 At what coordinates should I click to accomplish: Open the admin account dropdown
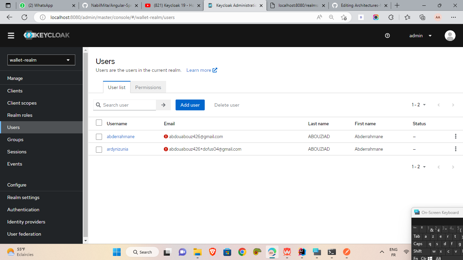click(420, 36)
